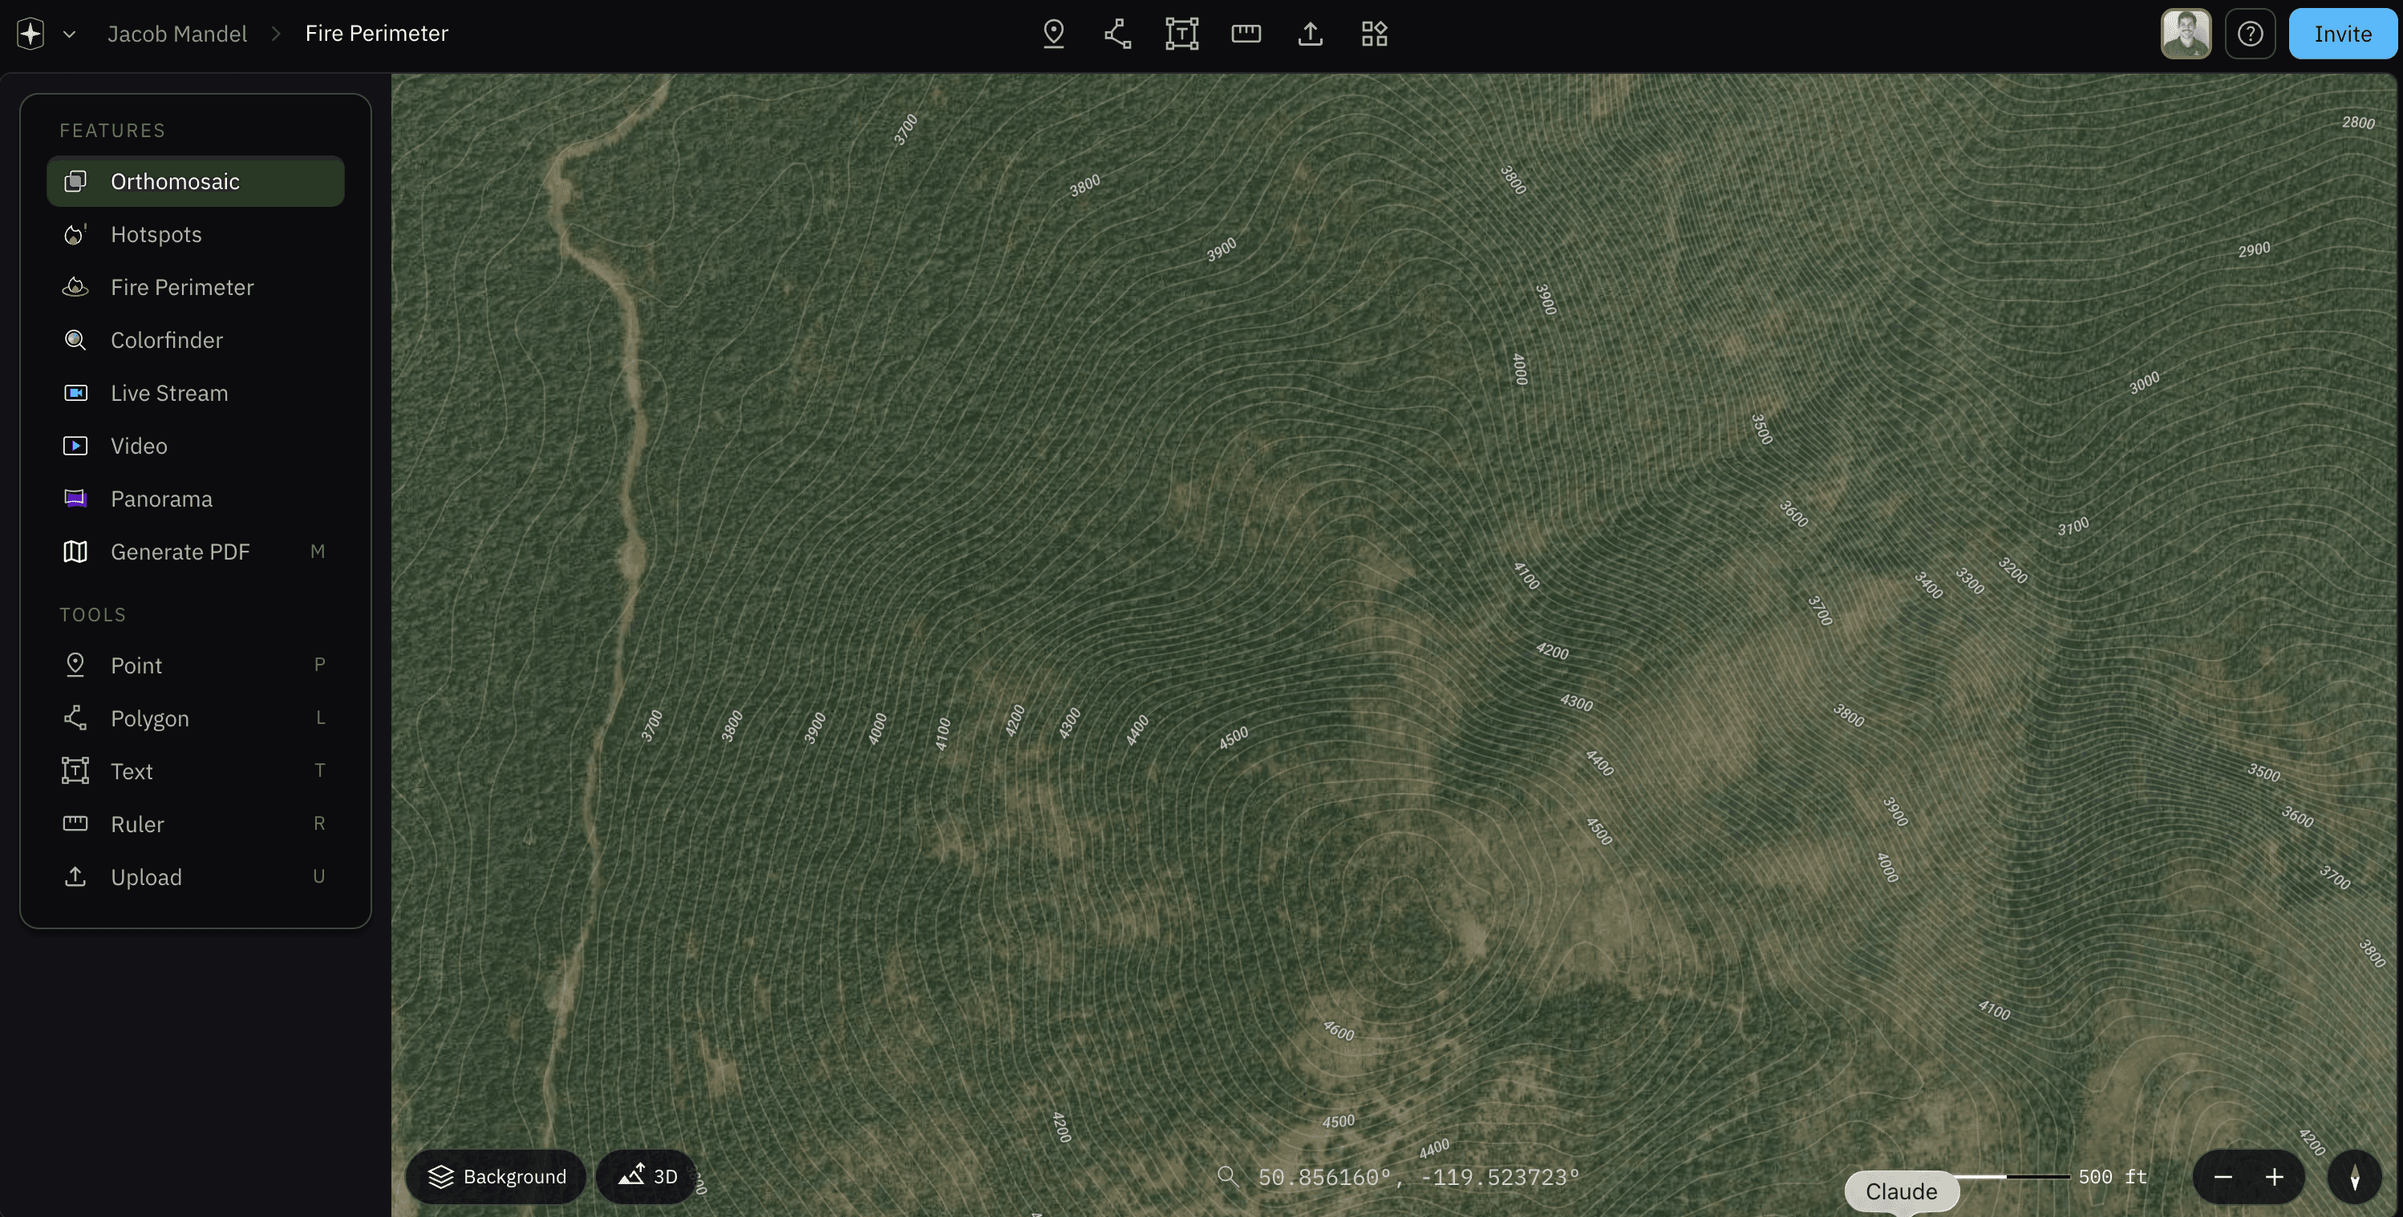Viewport: 2403px width, 1217px height.
Task: Click the breadcrumb arrow after Jacob Mandel
Action: (x=276, y=34)
